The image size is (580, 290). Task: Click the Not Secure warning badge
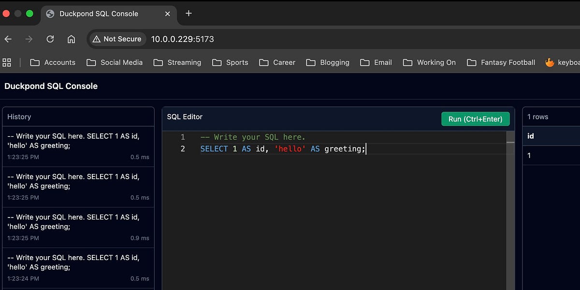point(117,39)
